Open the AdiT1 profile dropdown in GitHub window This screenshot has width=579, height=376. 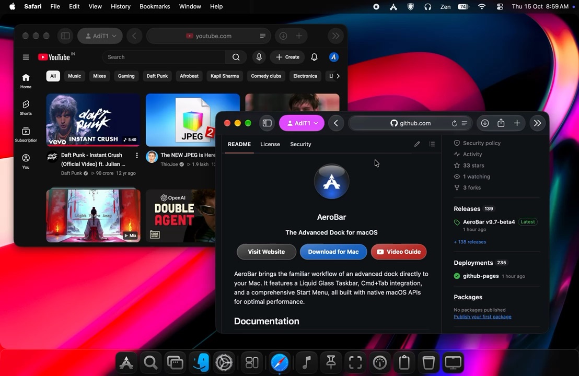302,123
